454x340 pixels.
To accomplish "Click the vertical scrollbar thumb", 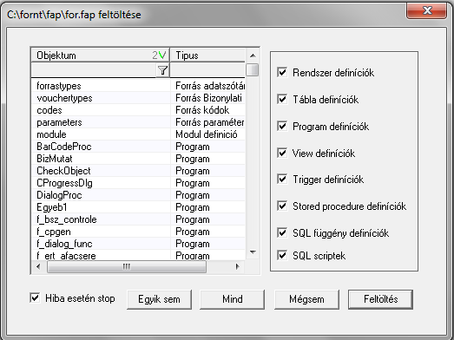I will pyautogui.click(x=253, y=70).
